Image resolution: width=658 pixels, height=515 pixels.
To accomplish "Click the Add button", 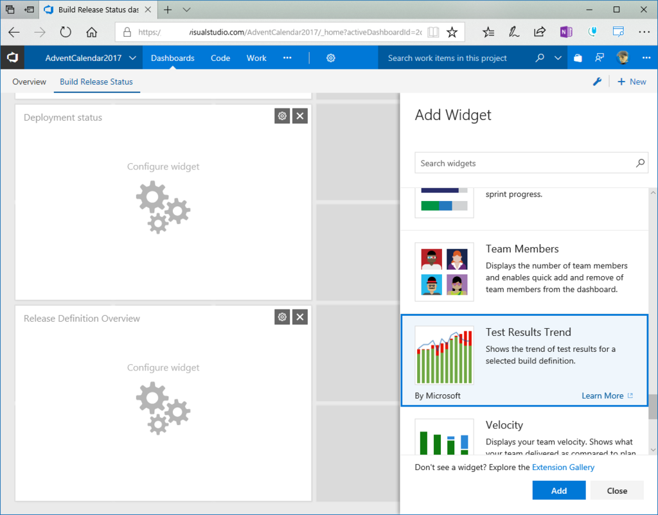I will (x=559, y=490).
